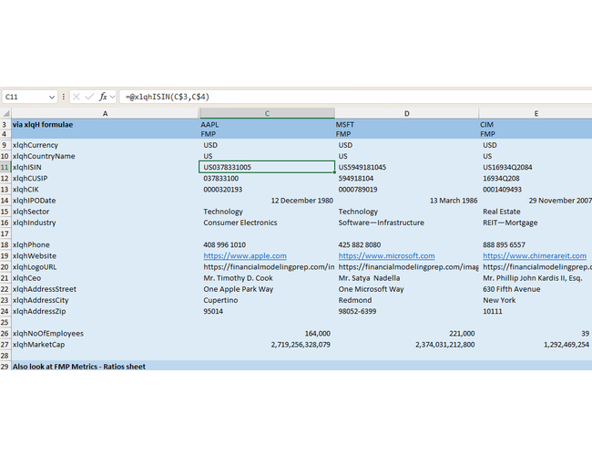Click the Insert Function fx icon
Image resolution: width=592 pixels, height=456 pixels.
point(103,97)
